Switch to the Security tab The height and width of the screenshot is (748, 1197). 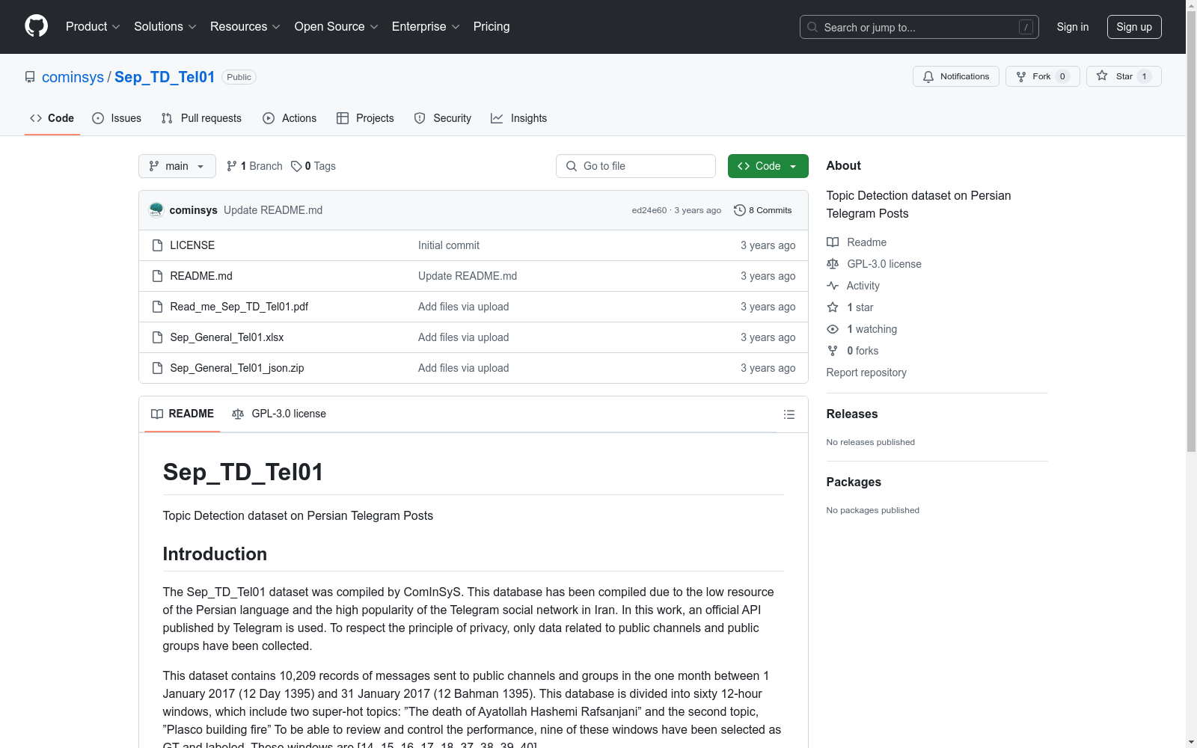coord(443,118)
